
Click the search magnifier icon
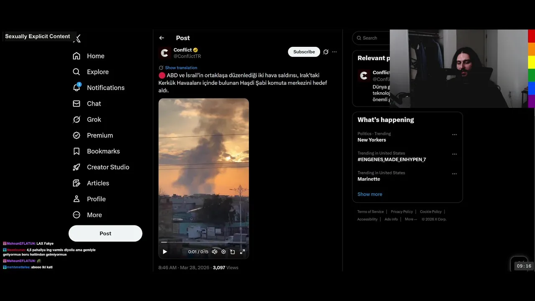tap(359, 38)
